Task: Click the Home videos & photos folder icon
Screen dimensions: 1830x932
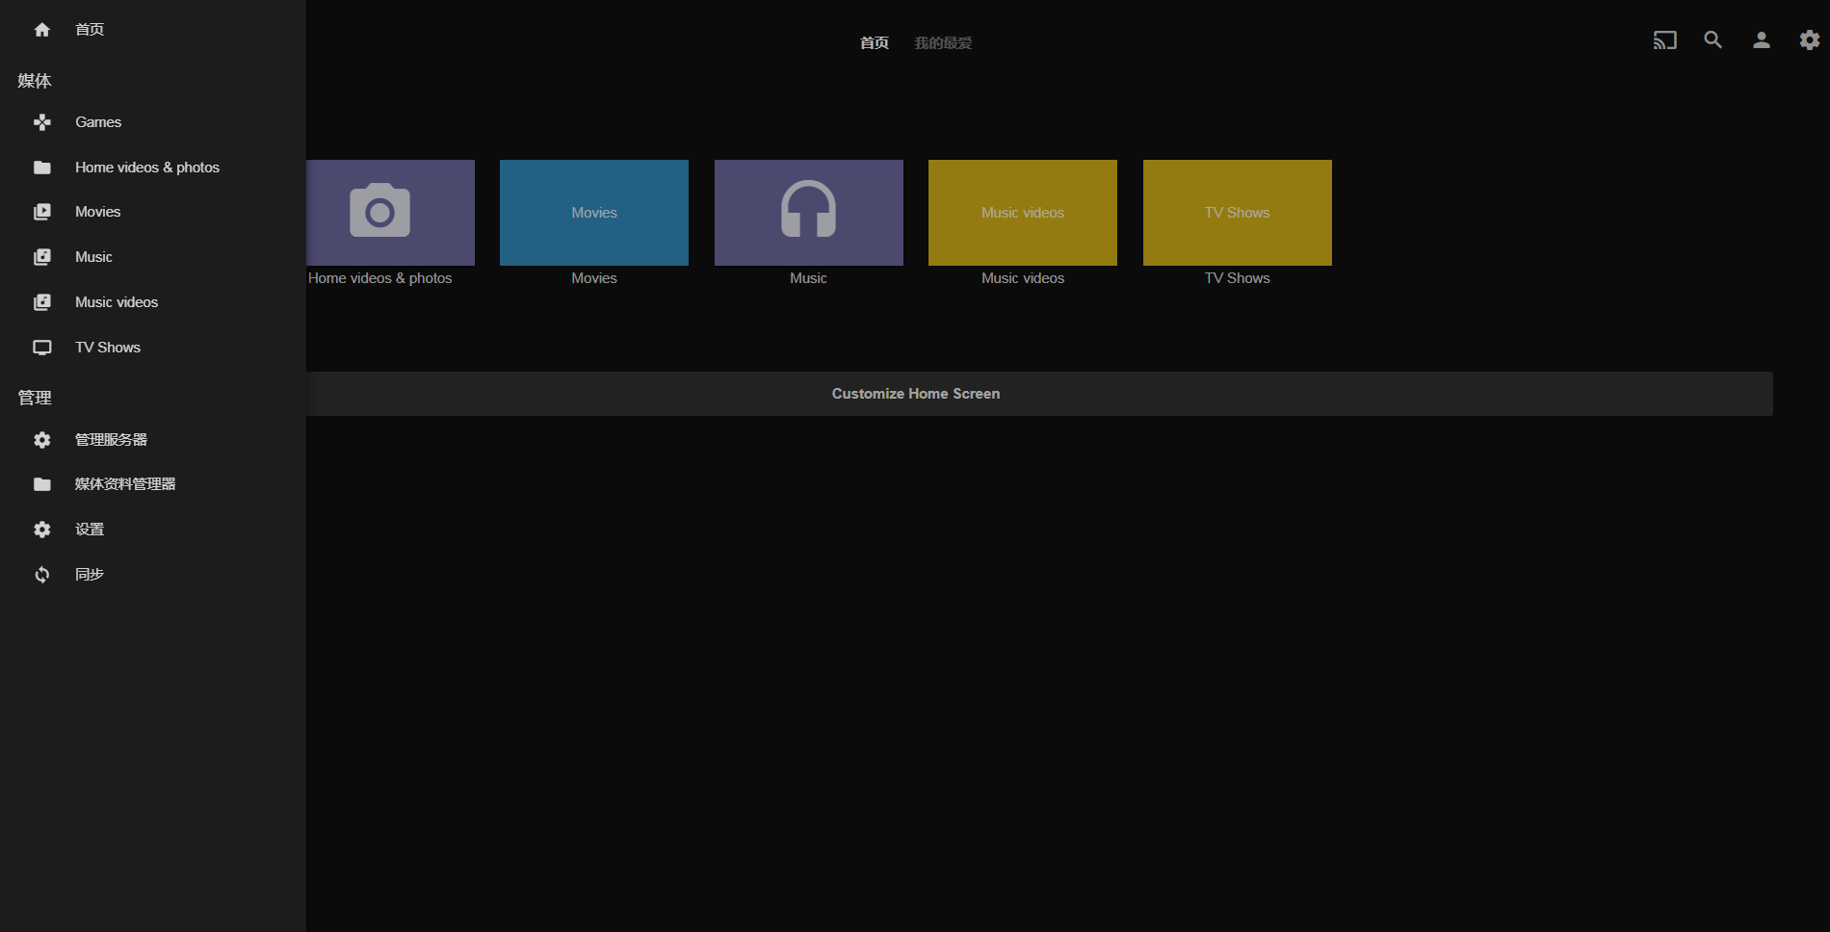Action: [x=42, y=168]
